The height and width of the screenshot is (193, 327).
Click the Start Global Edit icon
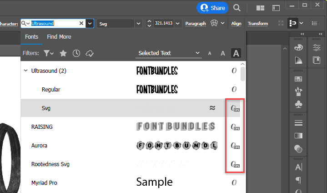(293, 23)
